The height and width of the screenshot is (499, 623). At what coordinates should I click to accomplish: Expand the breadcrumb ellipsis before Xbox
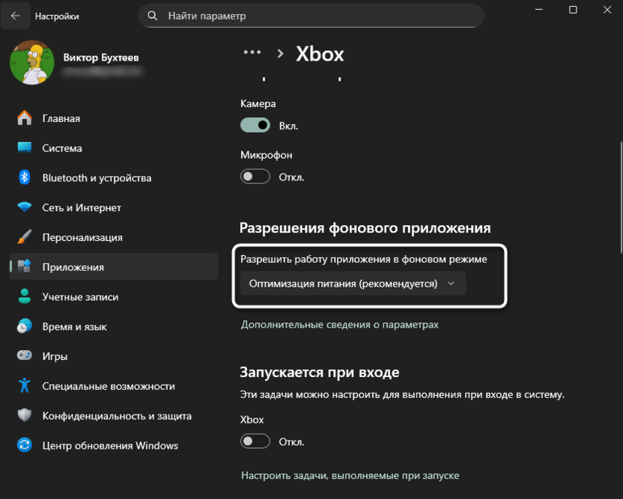(252, 52)
